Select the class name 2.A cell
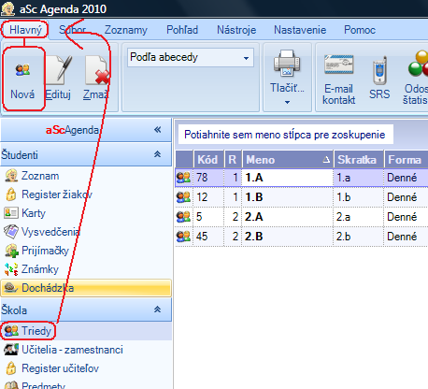428x389 pixels. 288,217
